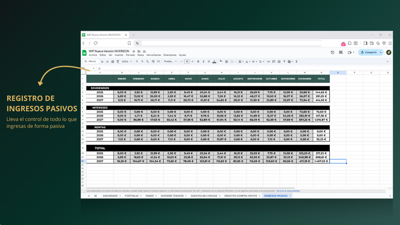Open the Predet... font dropdown
This screenshot has height=225, width=400.
point(170,61)
